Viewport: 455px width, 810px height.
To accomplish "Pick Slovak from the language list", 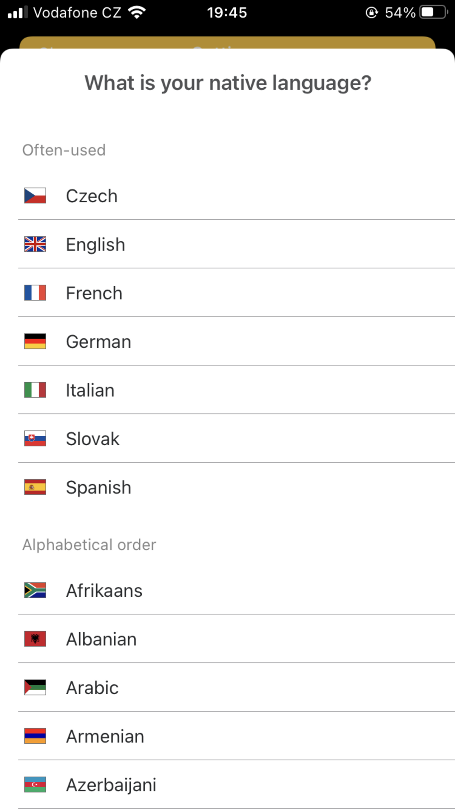I will (93, 439).
